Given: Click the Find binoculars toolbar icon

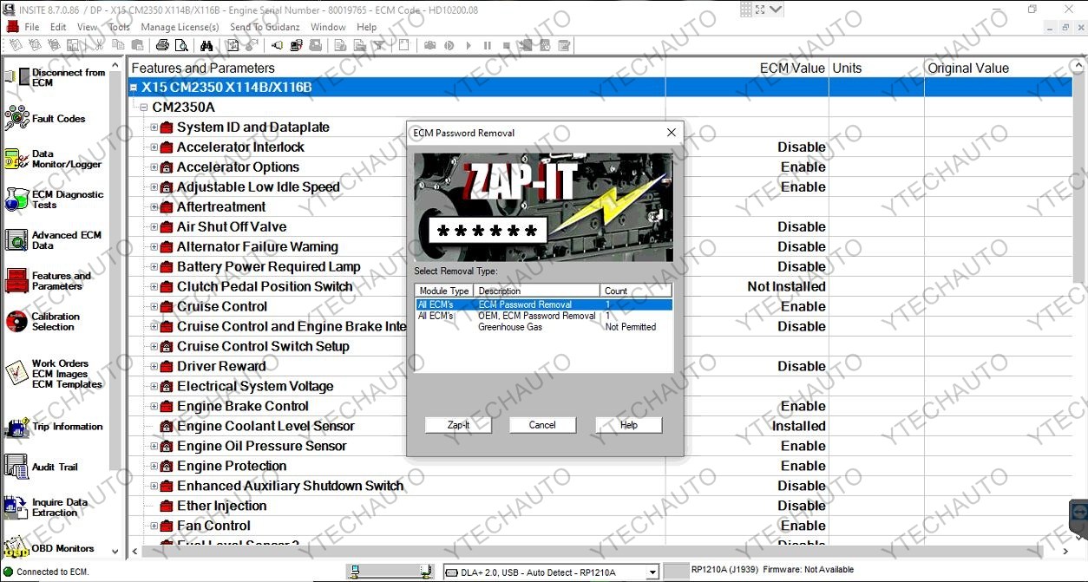Looking at the screenshot, I should (208, 46).
